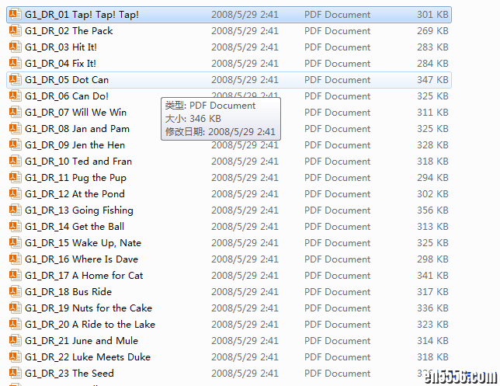The image size is (500, 386).
Task: Select G1_DR_12 At the Pond file
Action: [75, 194]
